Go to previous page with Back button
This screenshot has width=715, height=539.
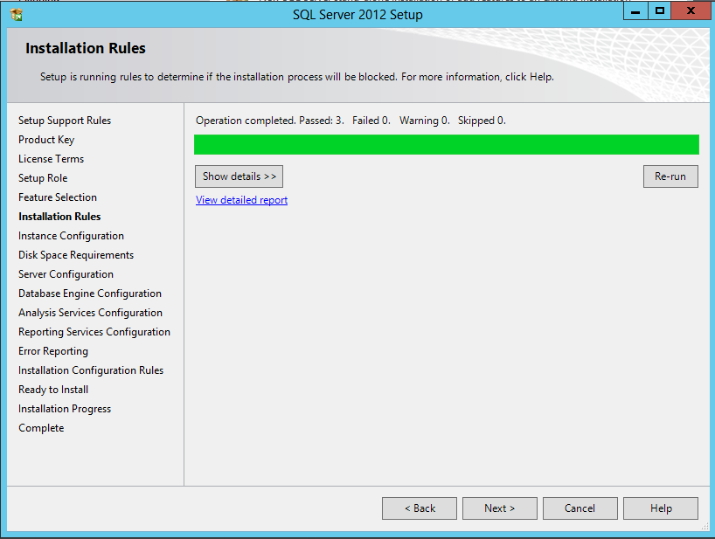pos(420,508)
